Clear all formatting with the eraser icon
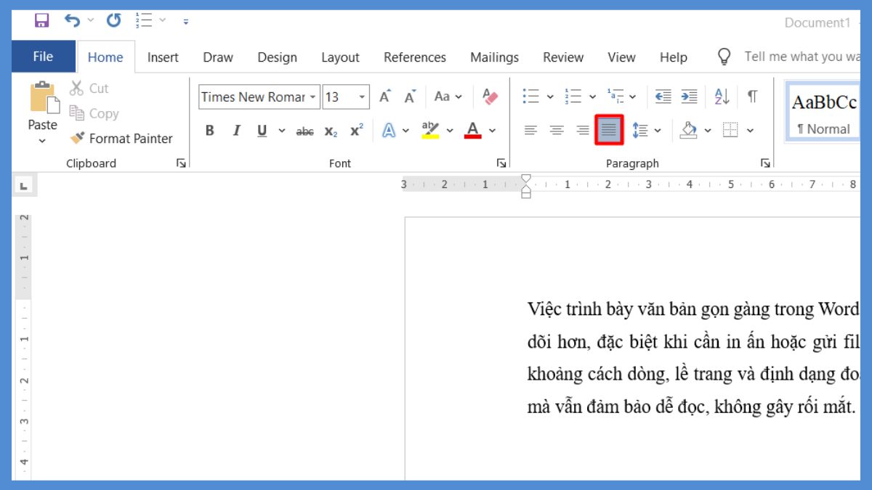872x490 pixels. click(490, 97)
